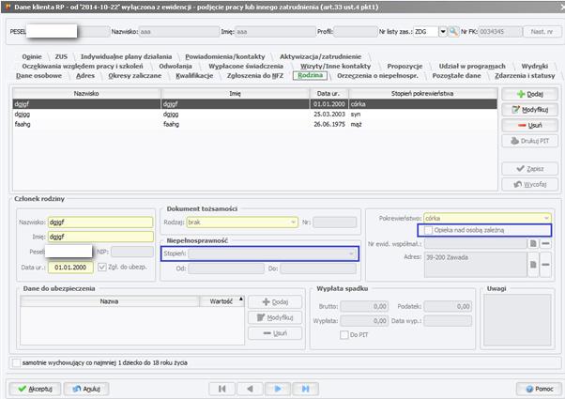The image size is (565, 399).
Task: Switch to Dane osobowe tab
Action: tap(38, 76)
